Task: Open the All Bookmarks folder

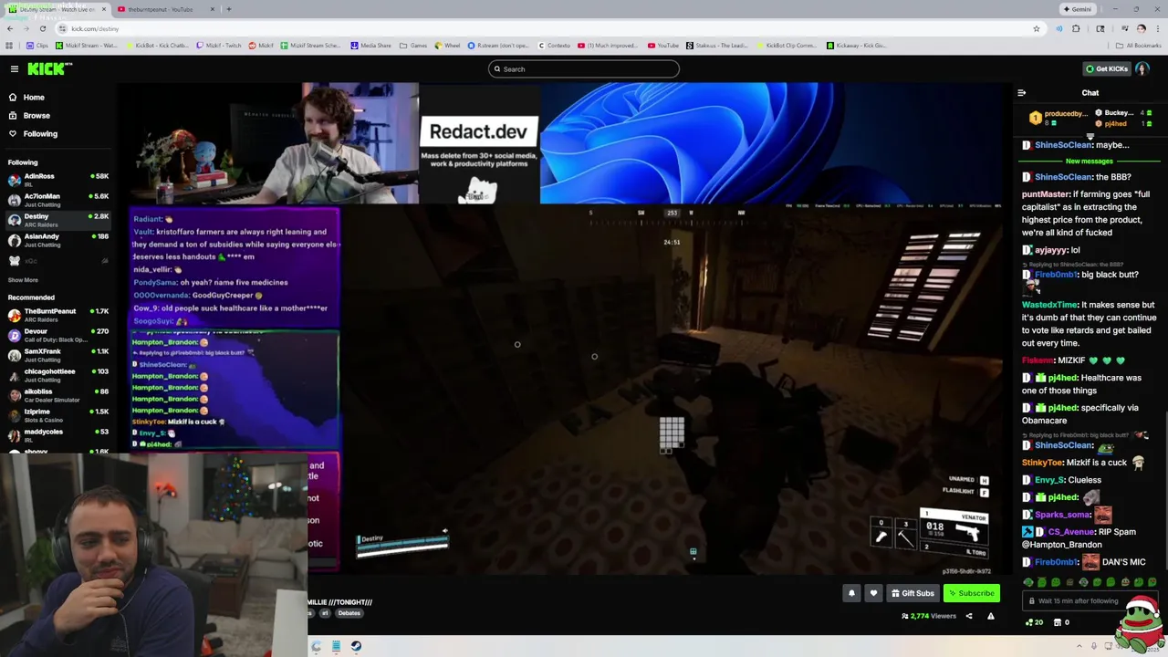Action: 1138,45
